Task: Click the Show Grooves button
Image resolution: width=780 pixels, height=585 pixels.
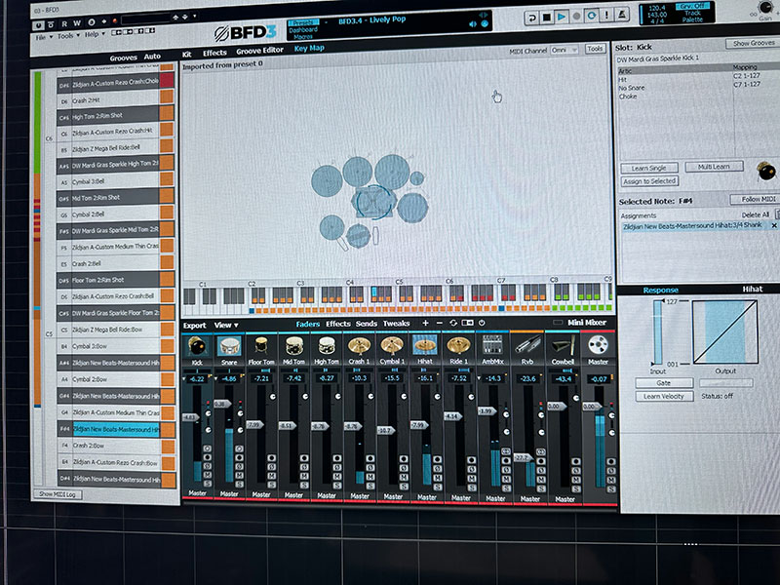Action: 753,43
